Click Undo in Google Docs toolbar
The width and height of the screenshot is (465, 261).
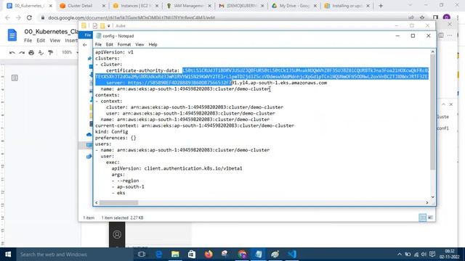tap(12, 53)
